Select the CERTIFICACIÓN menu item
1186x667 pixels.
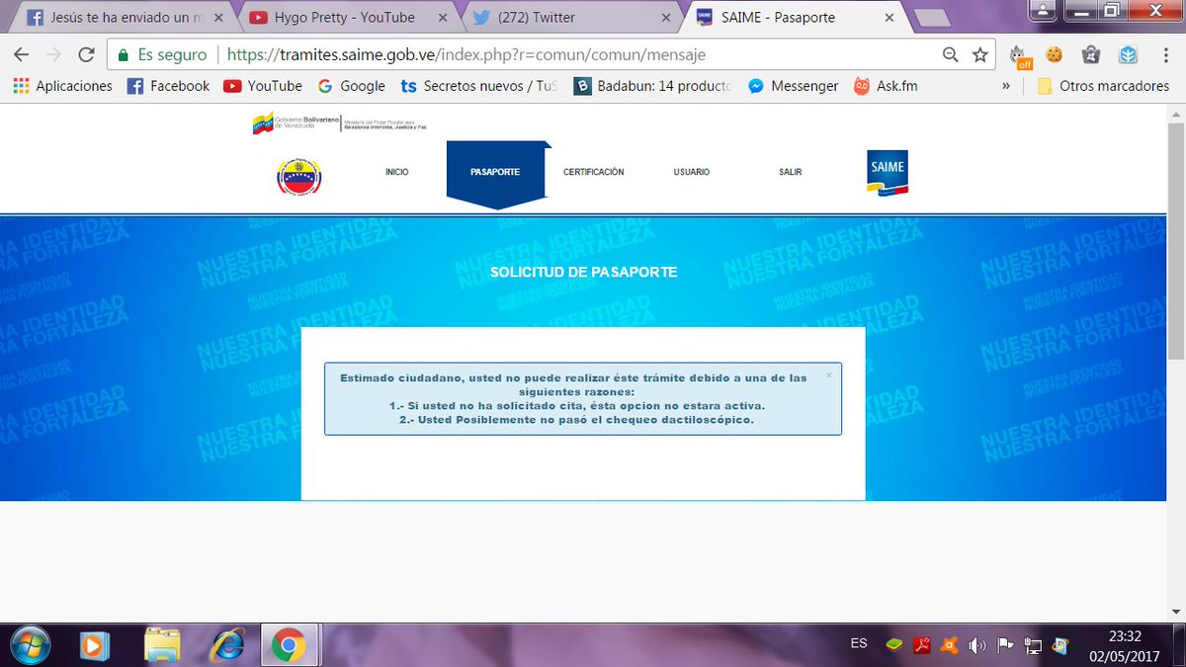593,171
